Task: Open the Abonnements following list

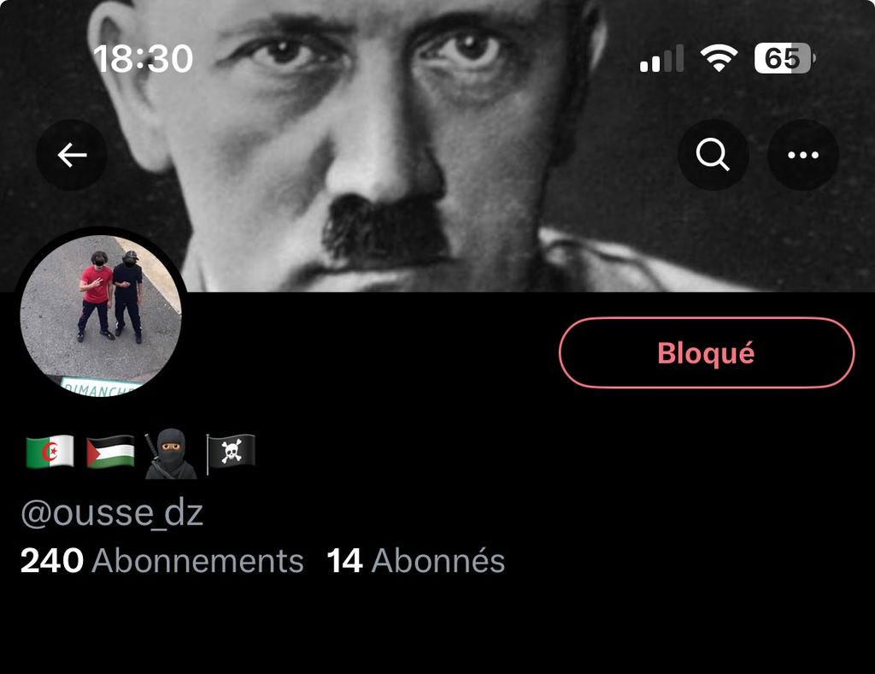Action: (197, 560)
